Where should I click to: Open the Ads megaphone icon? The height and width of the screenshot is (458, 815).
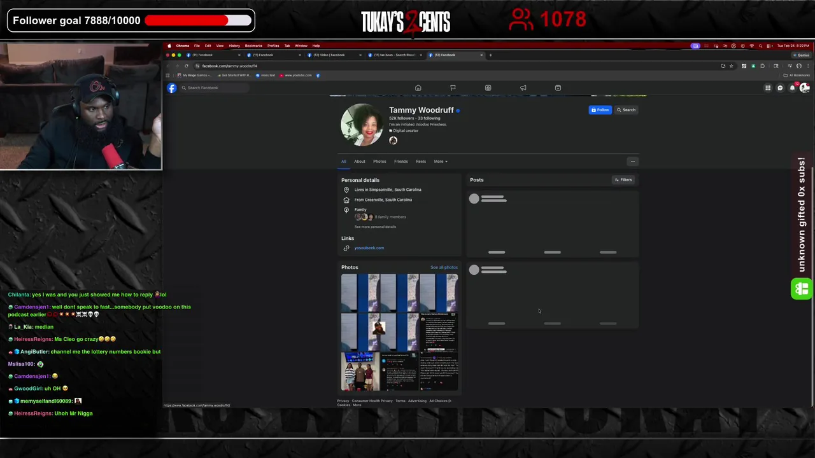[523, 88]
